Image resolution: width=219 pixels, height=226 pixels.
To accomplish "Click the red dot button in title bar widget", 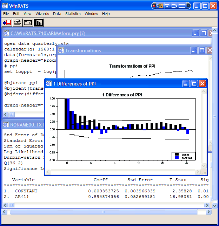I will pos(154,6).
